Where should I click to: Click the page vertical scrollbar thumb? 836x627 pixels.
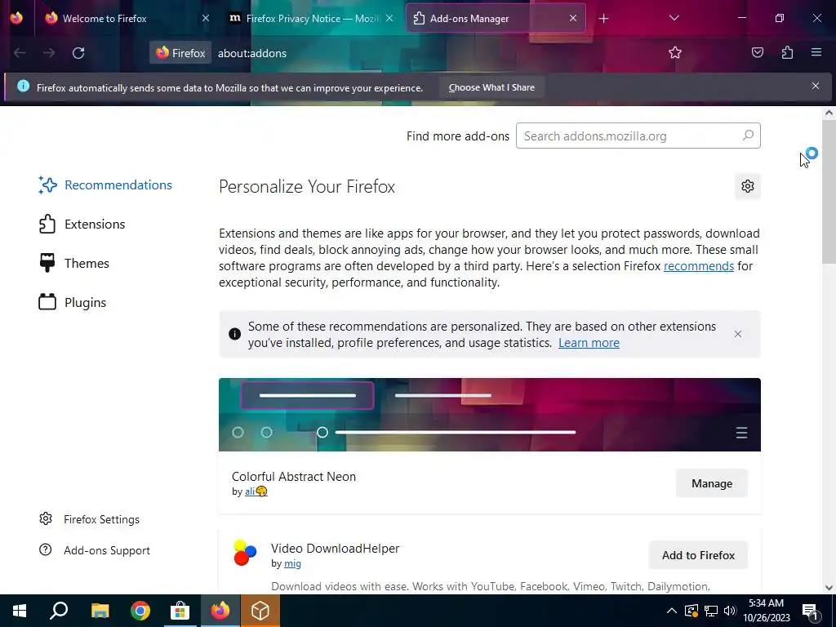[x=829, y=191]
